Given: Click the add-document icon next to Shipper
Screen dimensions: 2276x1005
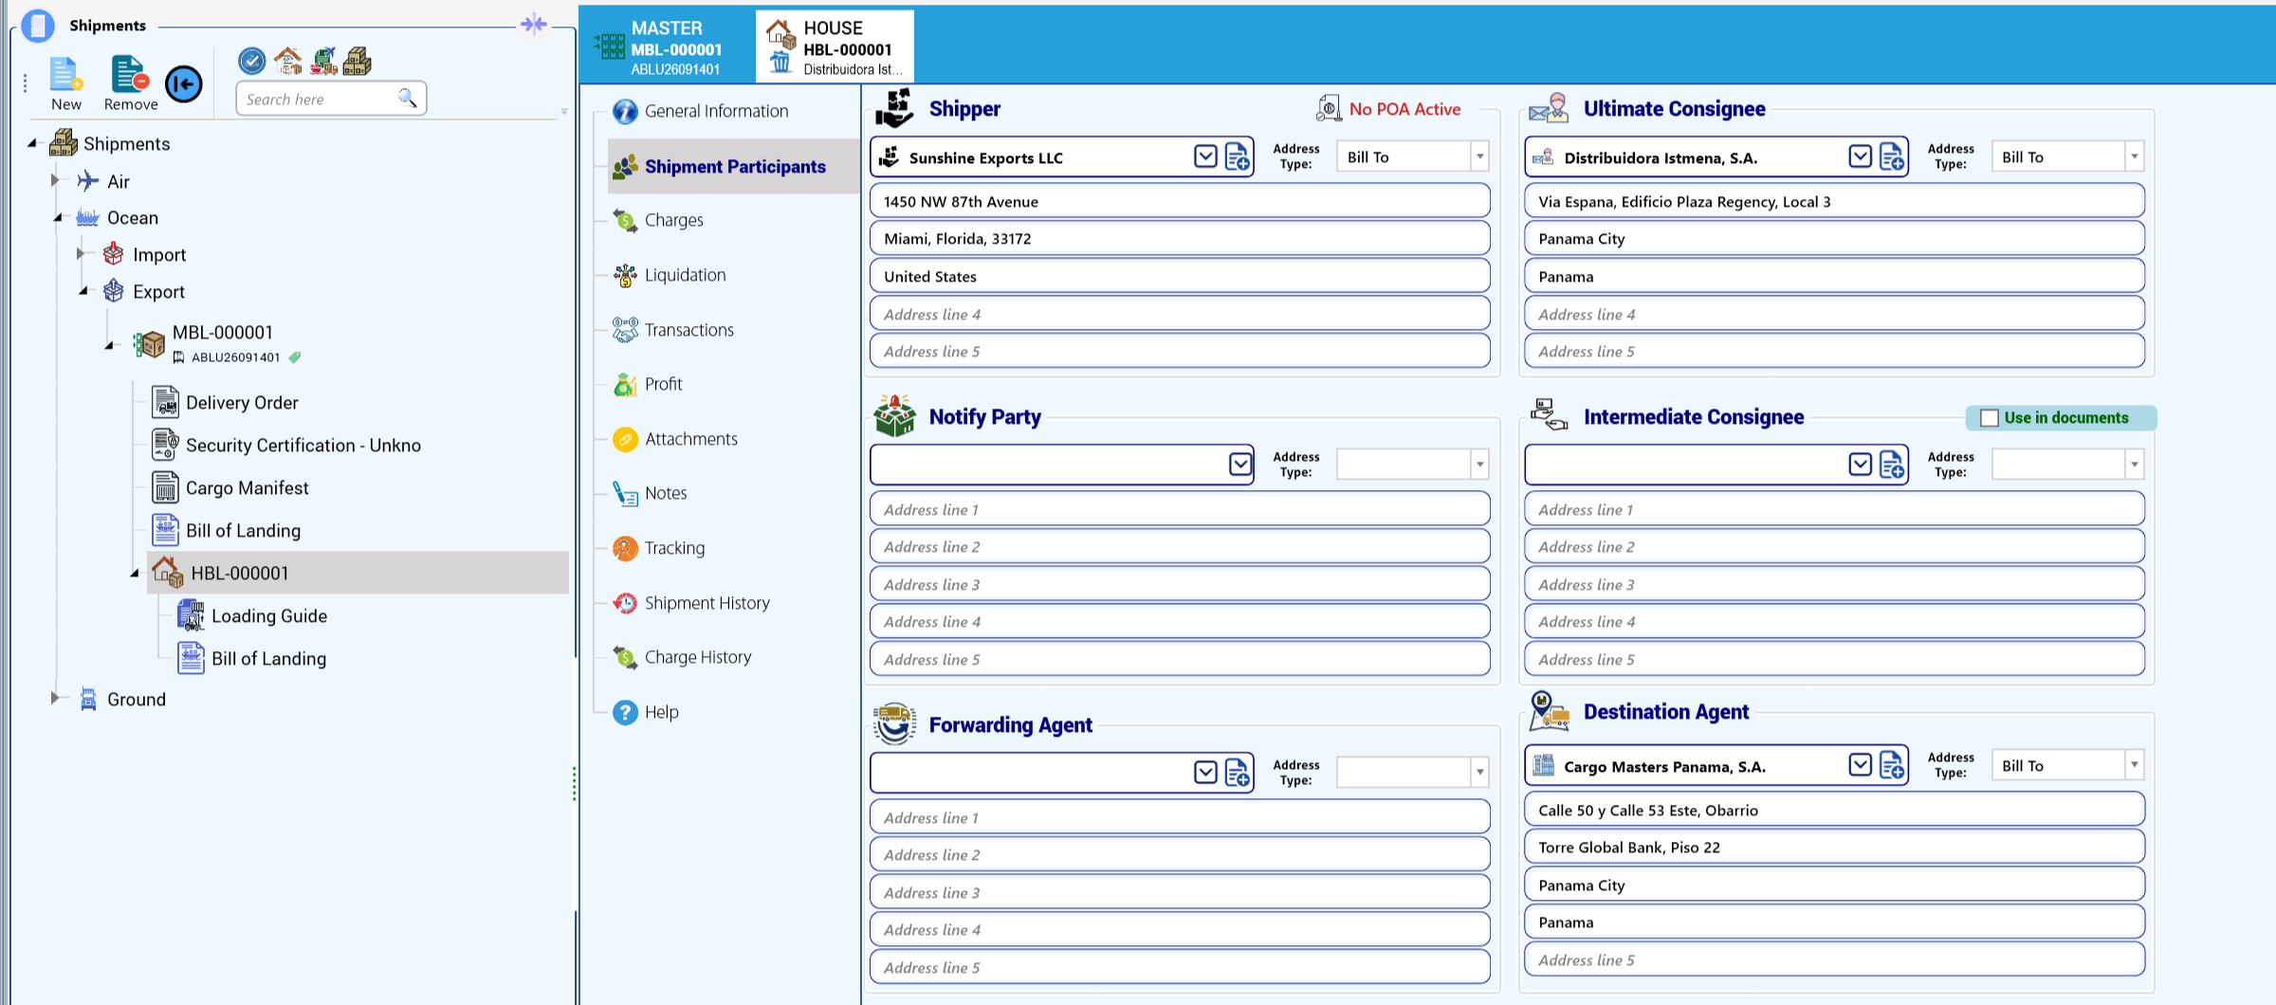Looking at the screenshot, I should pyautogui.click(x=1237, y=157).
